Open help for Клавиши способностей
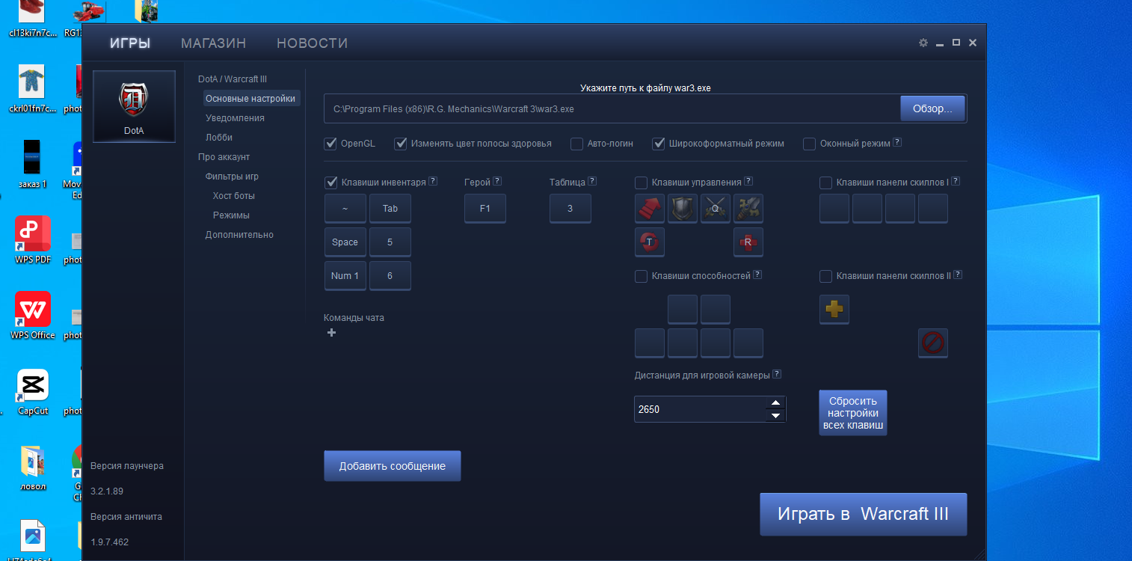The image size is (1132, 561). [x=757, y=275]
